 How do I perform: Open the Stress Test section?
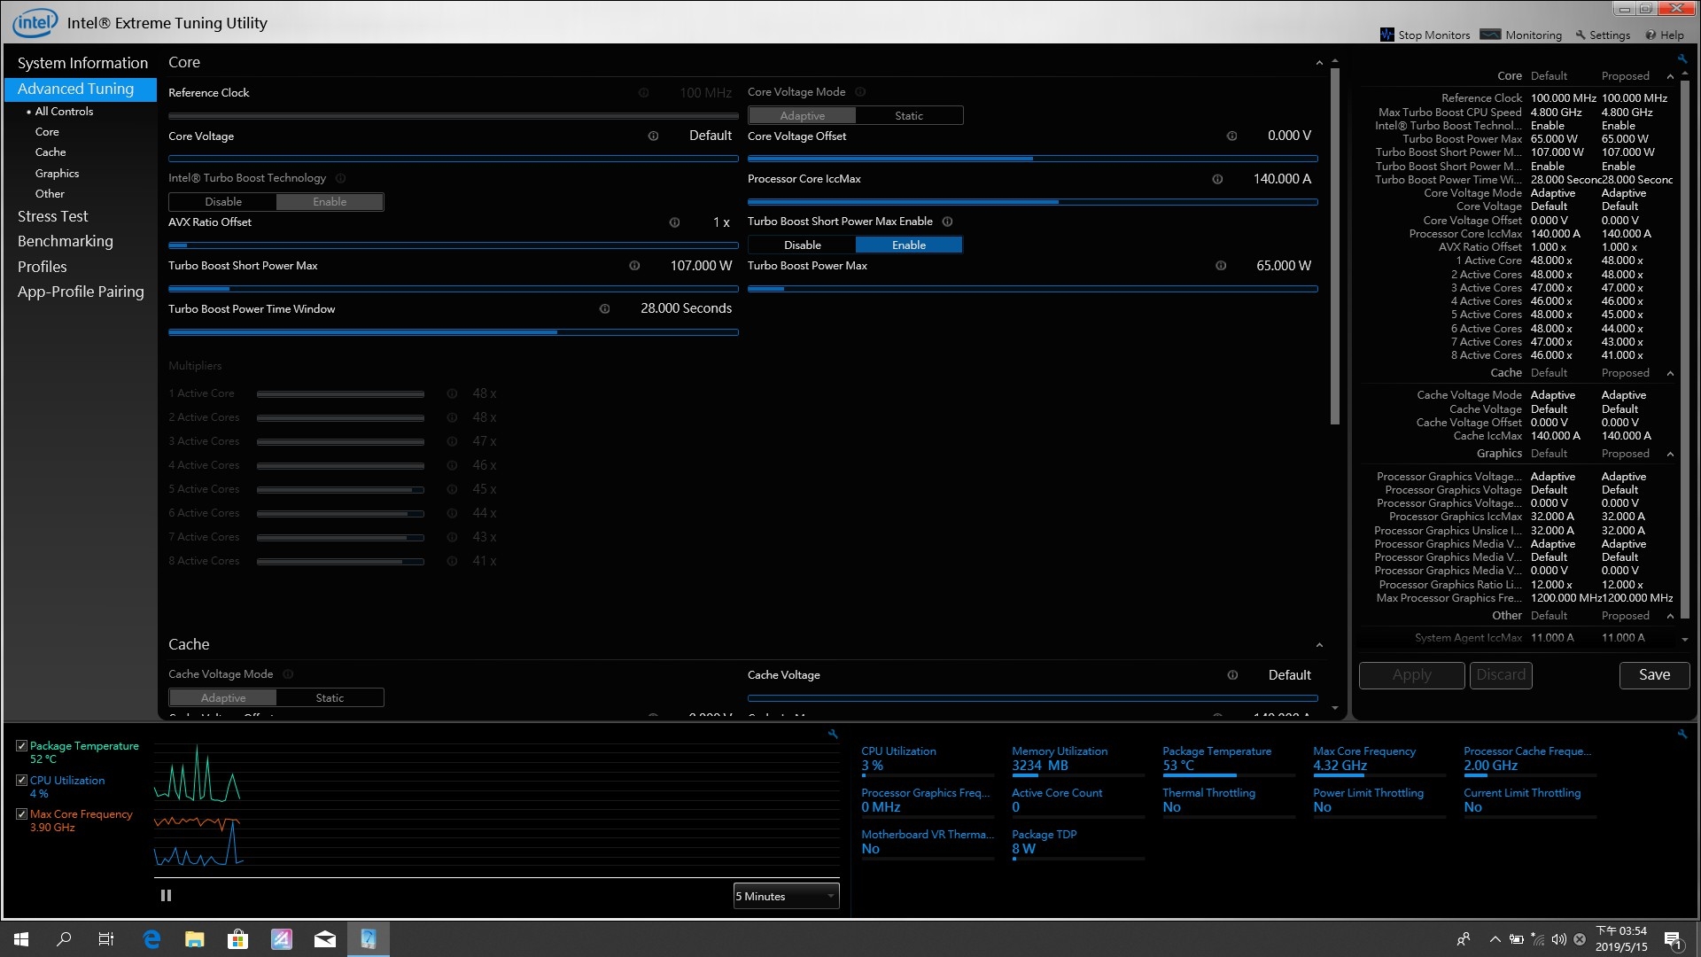pyautogui.click(x=52, y=216)
